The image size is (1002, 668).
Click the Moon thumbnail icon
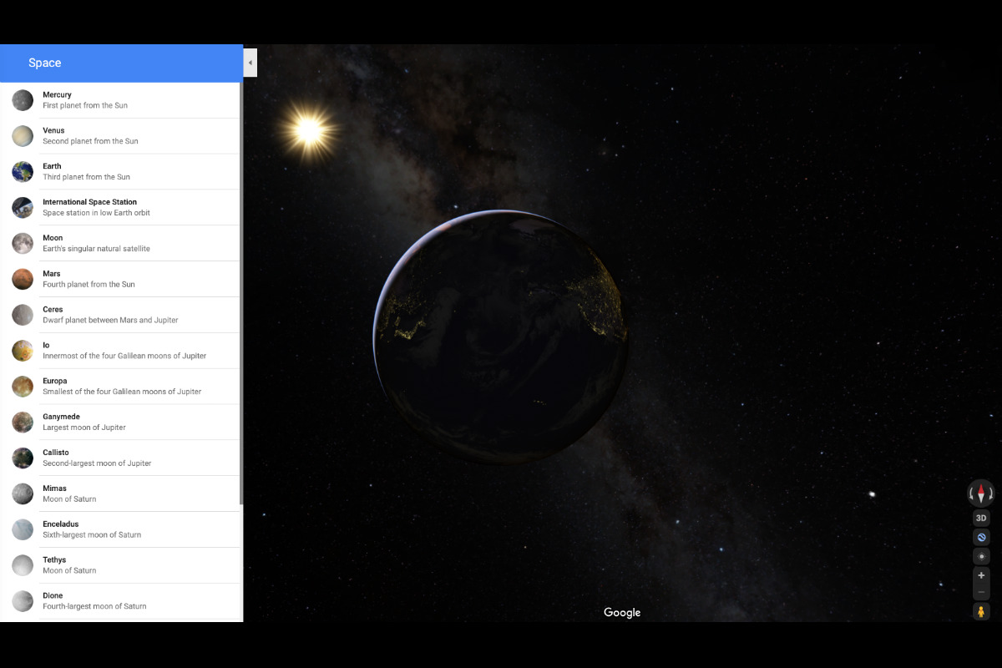23,243
